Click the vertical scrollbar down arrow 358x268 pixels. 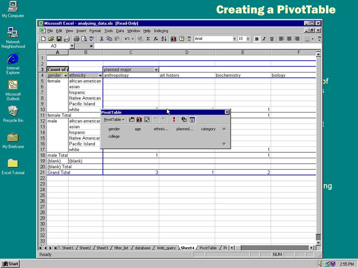318,243
